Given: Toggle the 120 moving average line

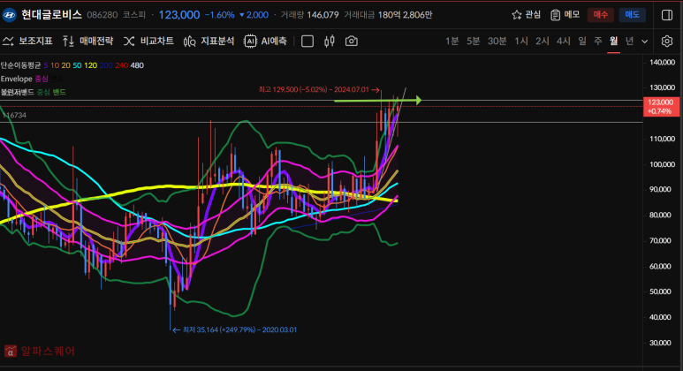Looking at the screenshot, I should click(91, 65).
